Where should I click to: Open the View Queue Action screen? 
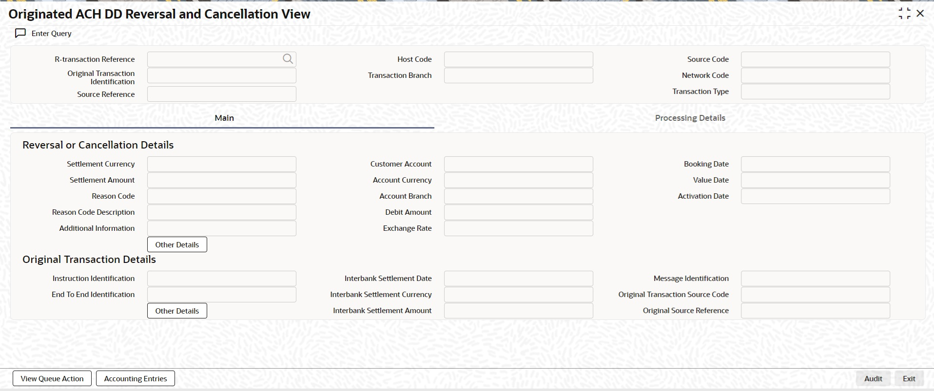(x=52, y=378)
